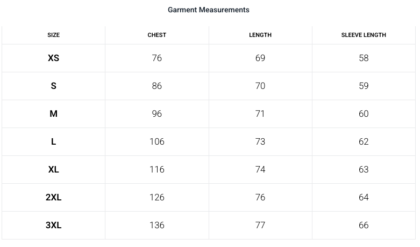Click chest value 76 for XS

(x=157, y=58)
